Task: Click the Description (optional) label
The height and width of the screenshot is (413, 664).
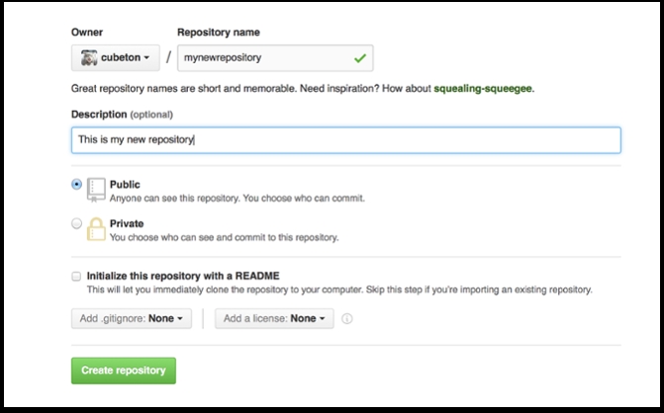Action: pyautogui.click(x=122, y=115)
